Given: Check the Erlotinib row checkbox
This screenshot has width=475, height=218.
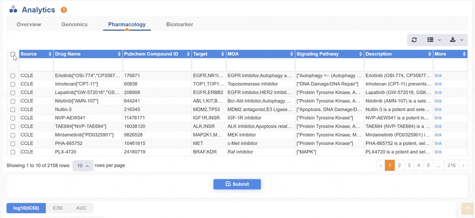Looking at the screenshot, I should click(13, 76).
